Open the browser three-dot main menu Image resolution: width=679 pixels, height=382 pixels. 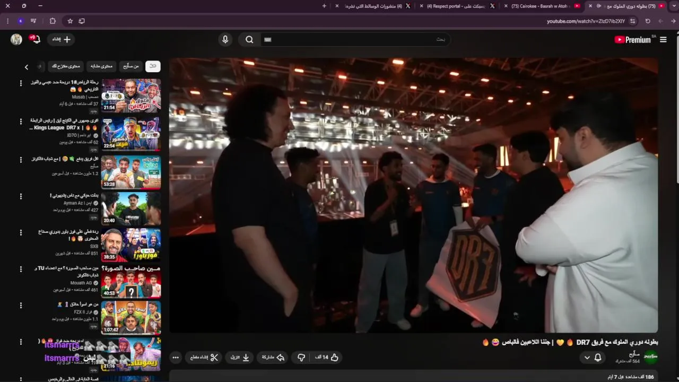[7, 21]
